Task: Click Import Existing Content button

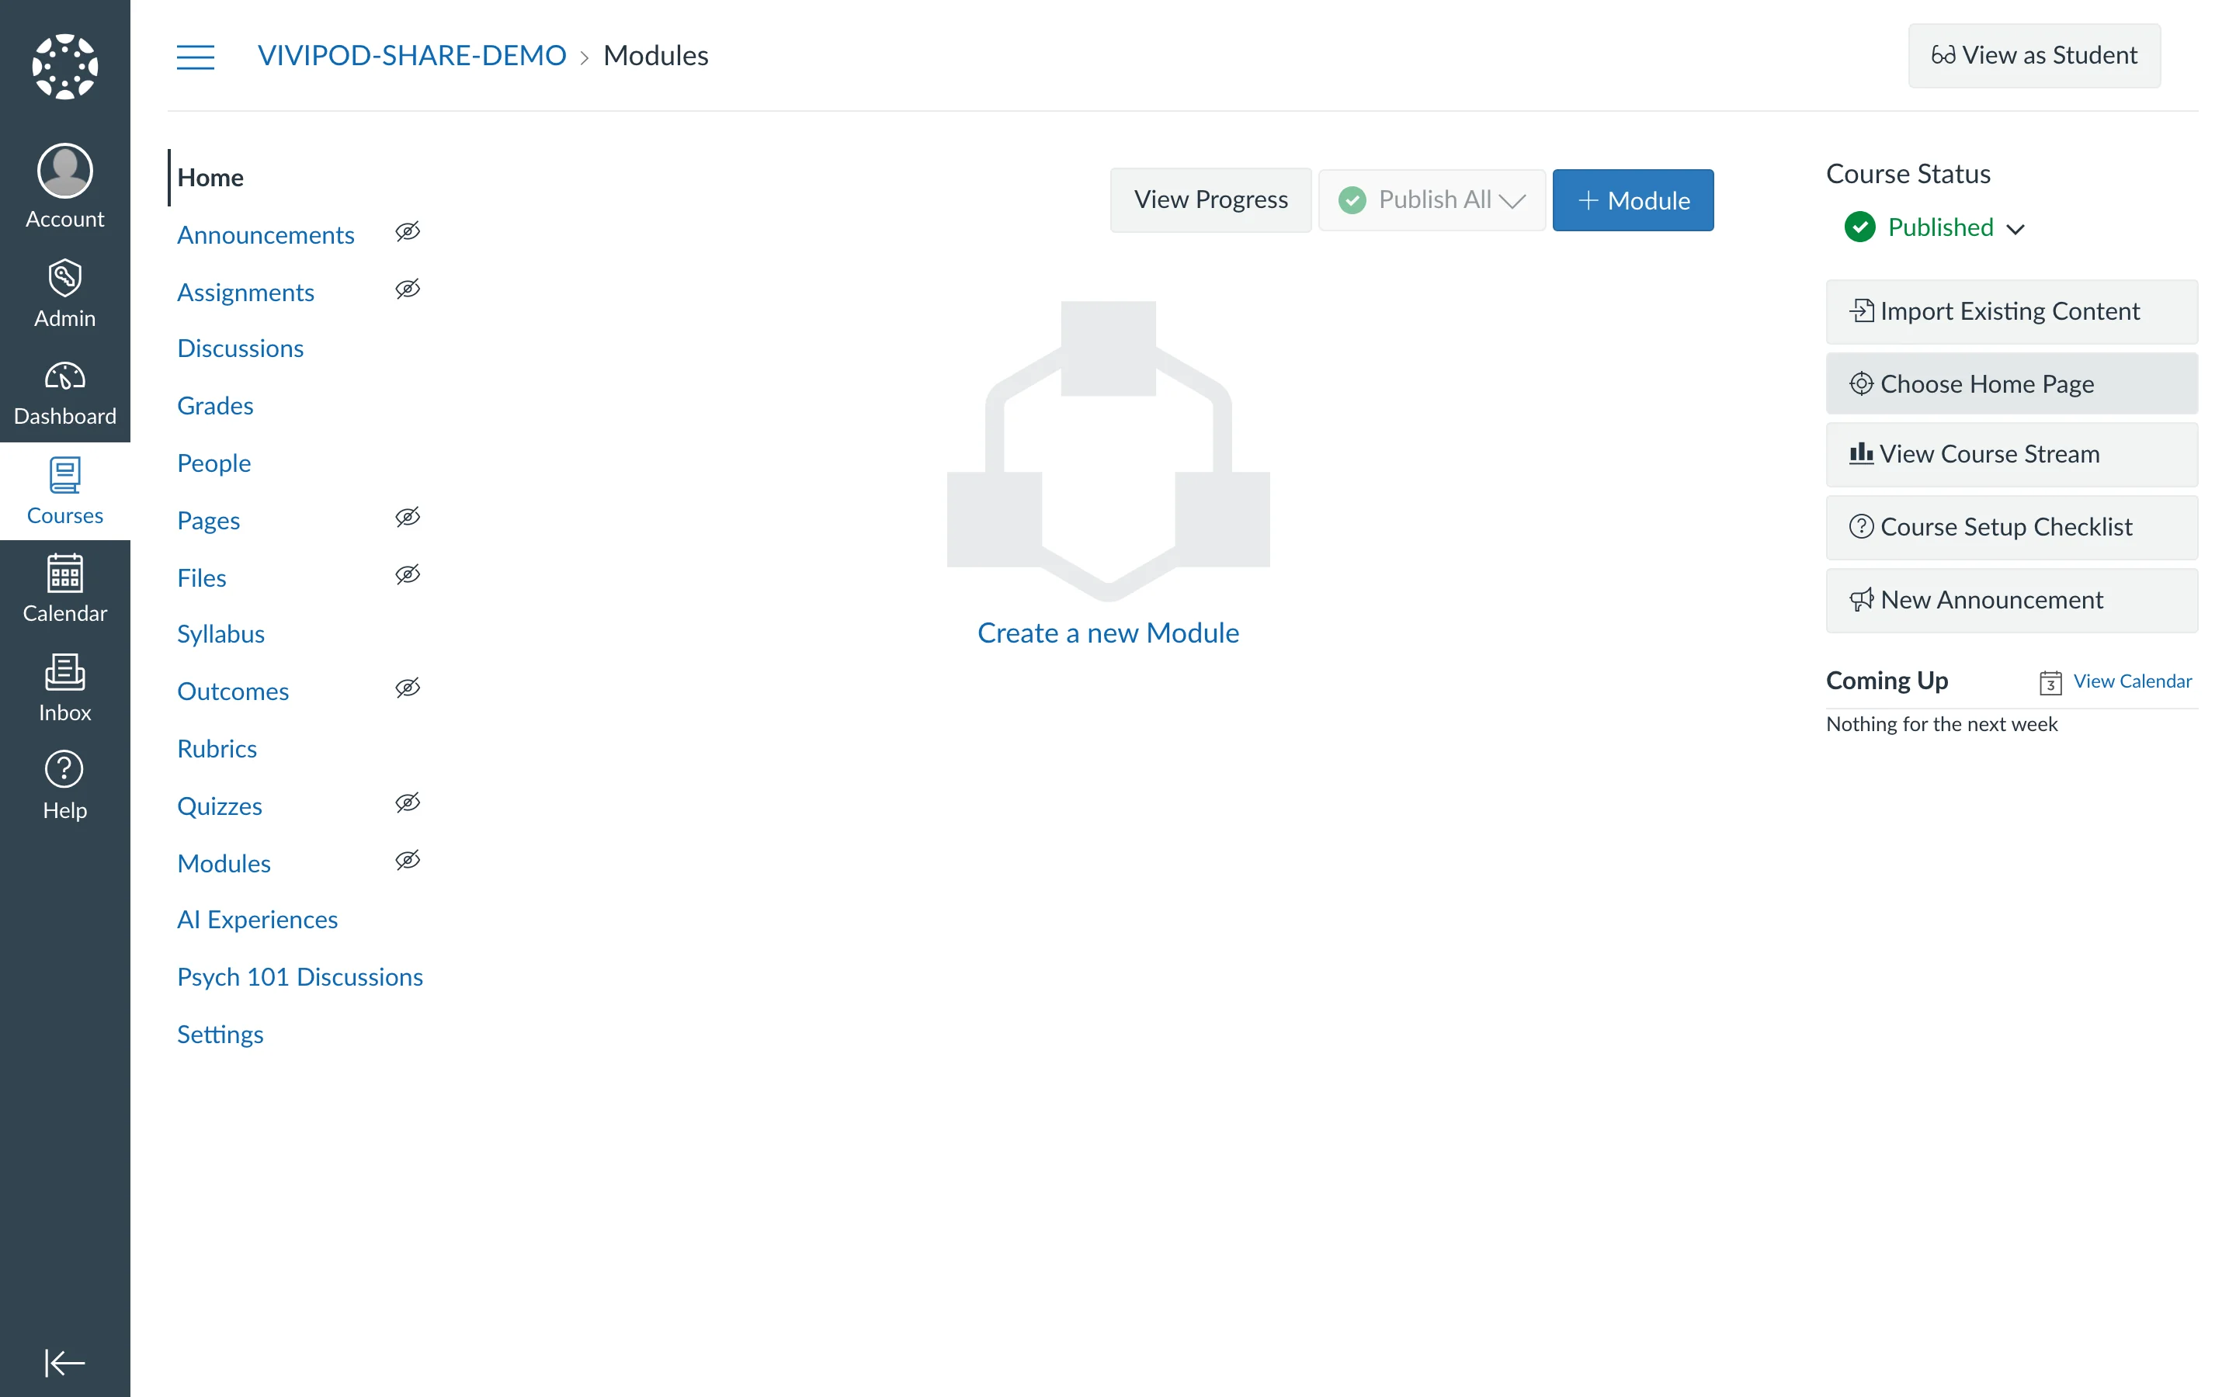Action: pyautogui.click(x=2012, y=311)
